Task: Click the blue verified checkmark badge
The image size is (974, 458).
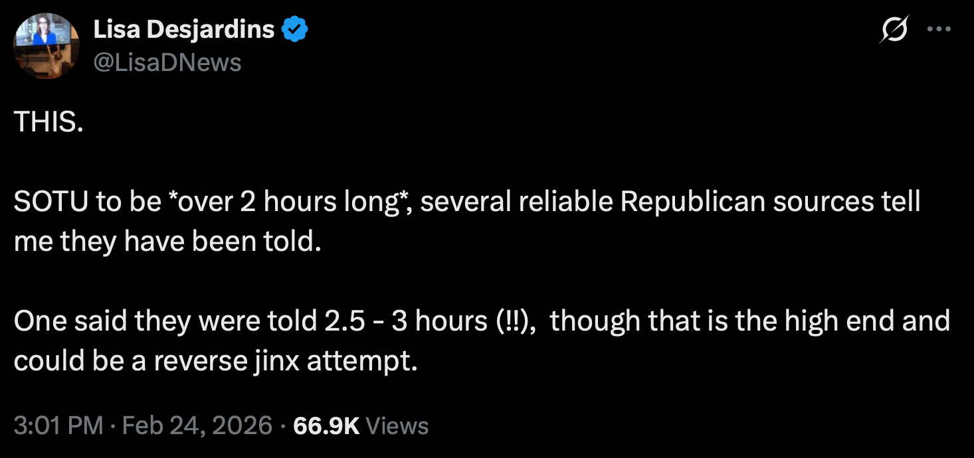Action: point(295,29)
